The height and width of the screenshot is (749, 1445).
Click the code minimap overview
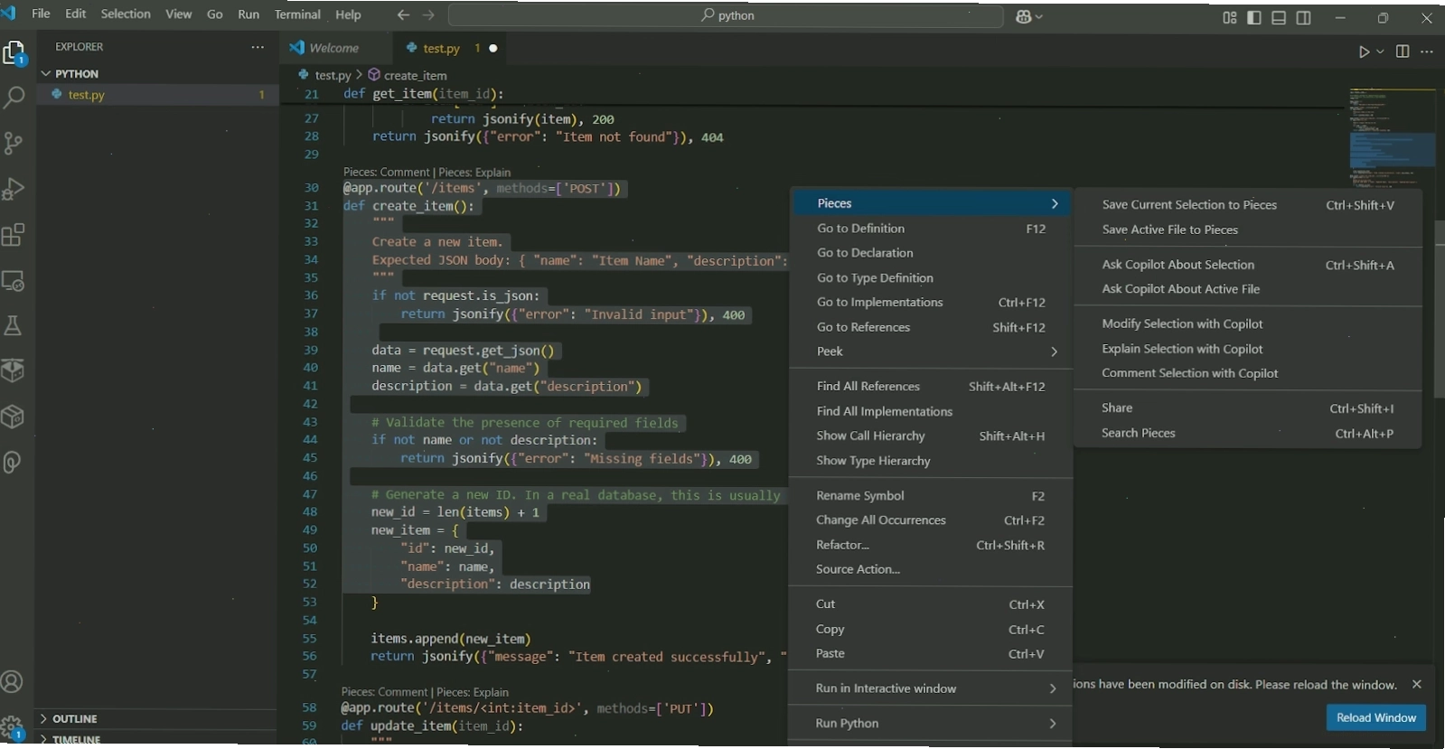click(1392, 136)
